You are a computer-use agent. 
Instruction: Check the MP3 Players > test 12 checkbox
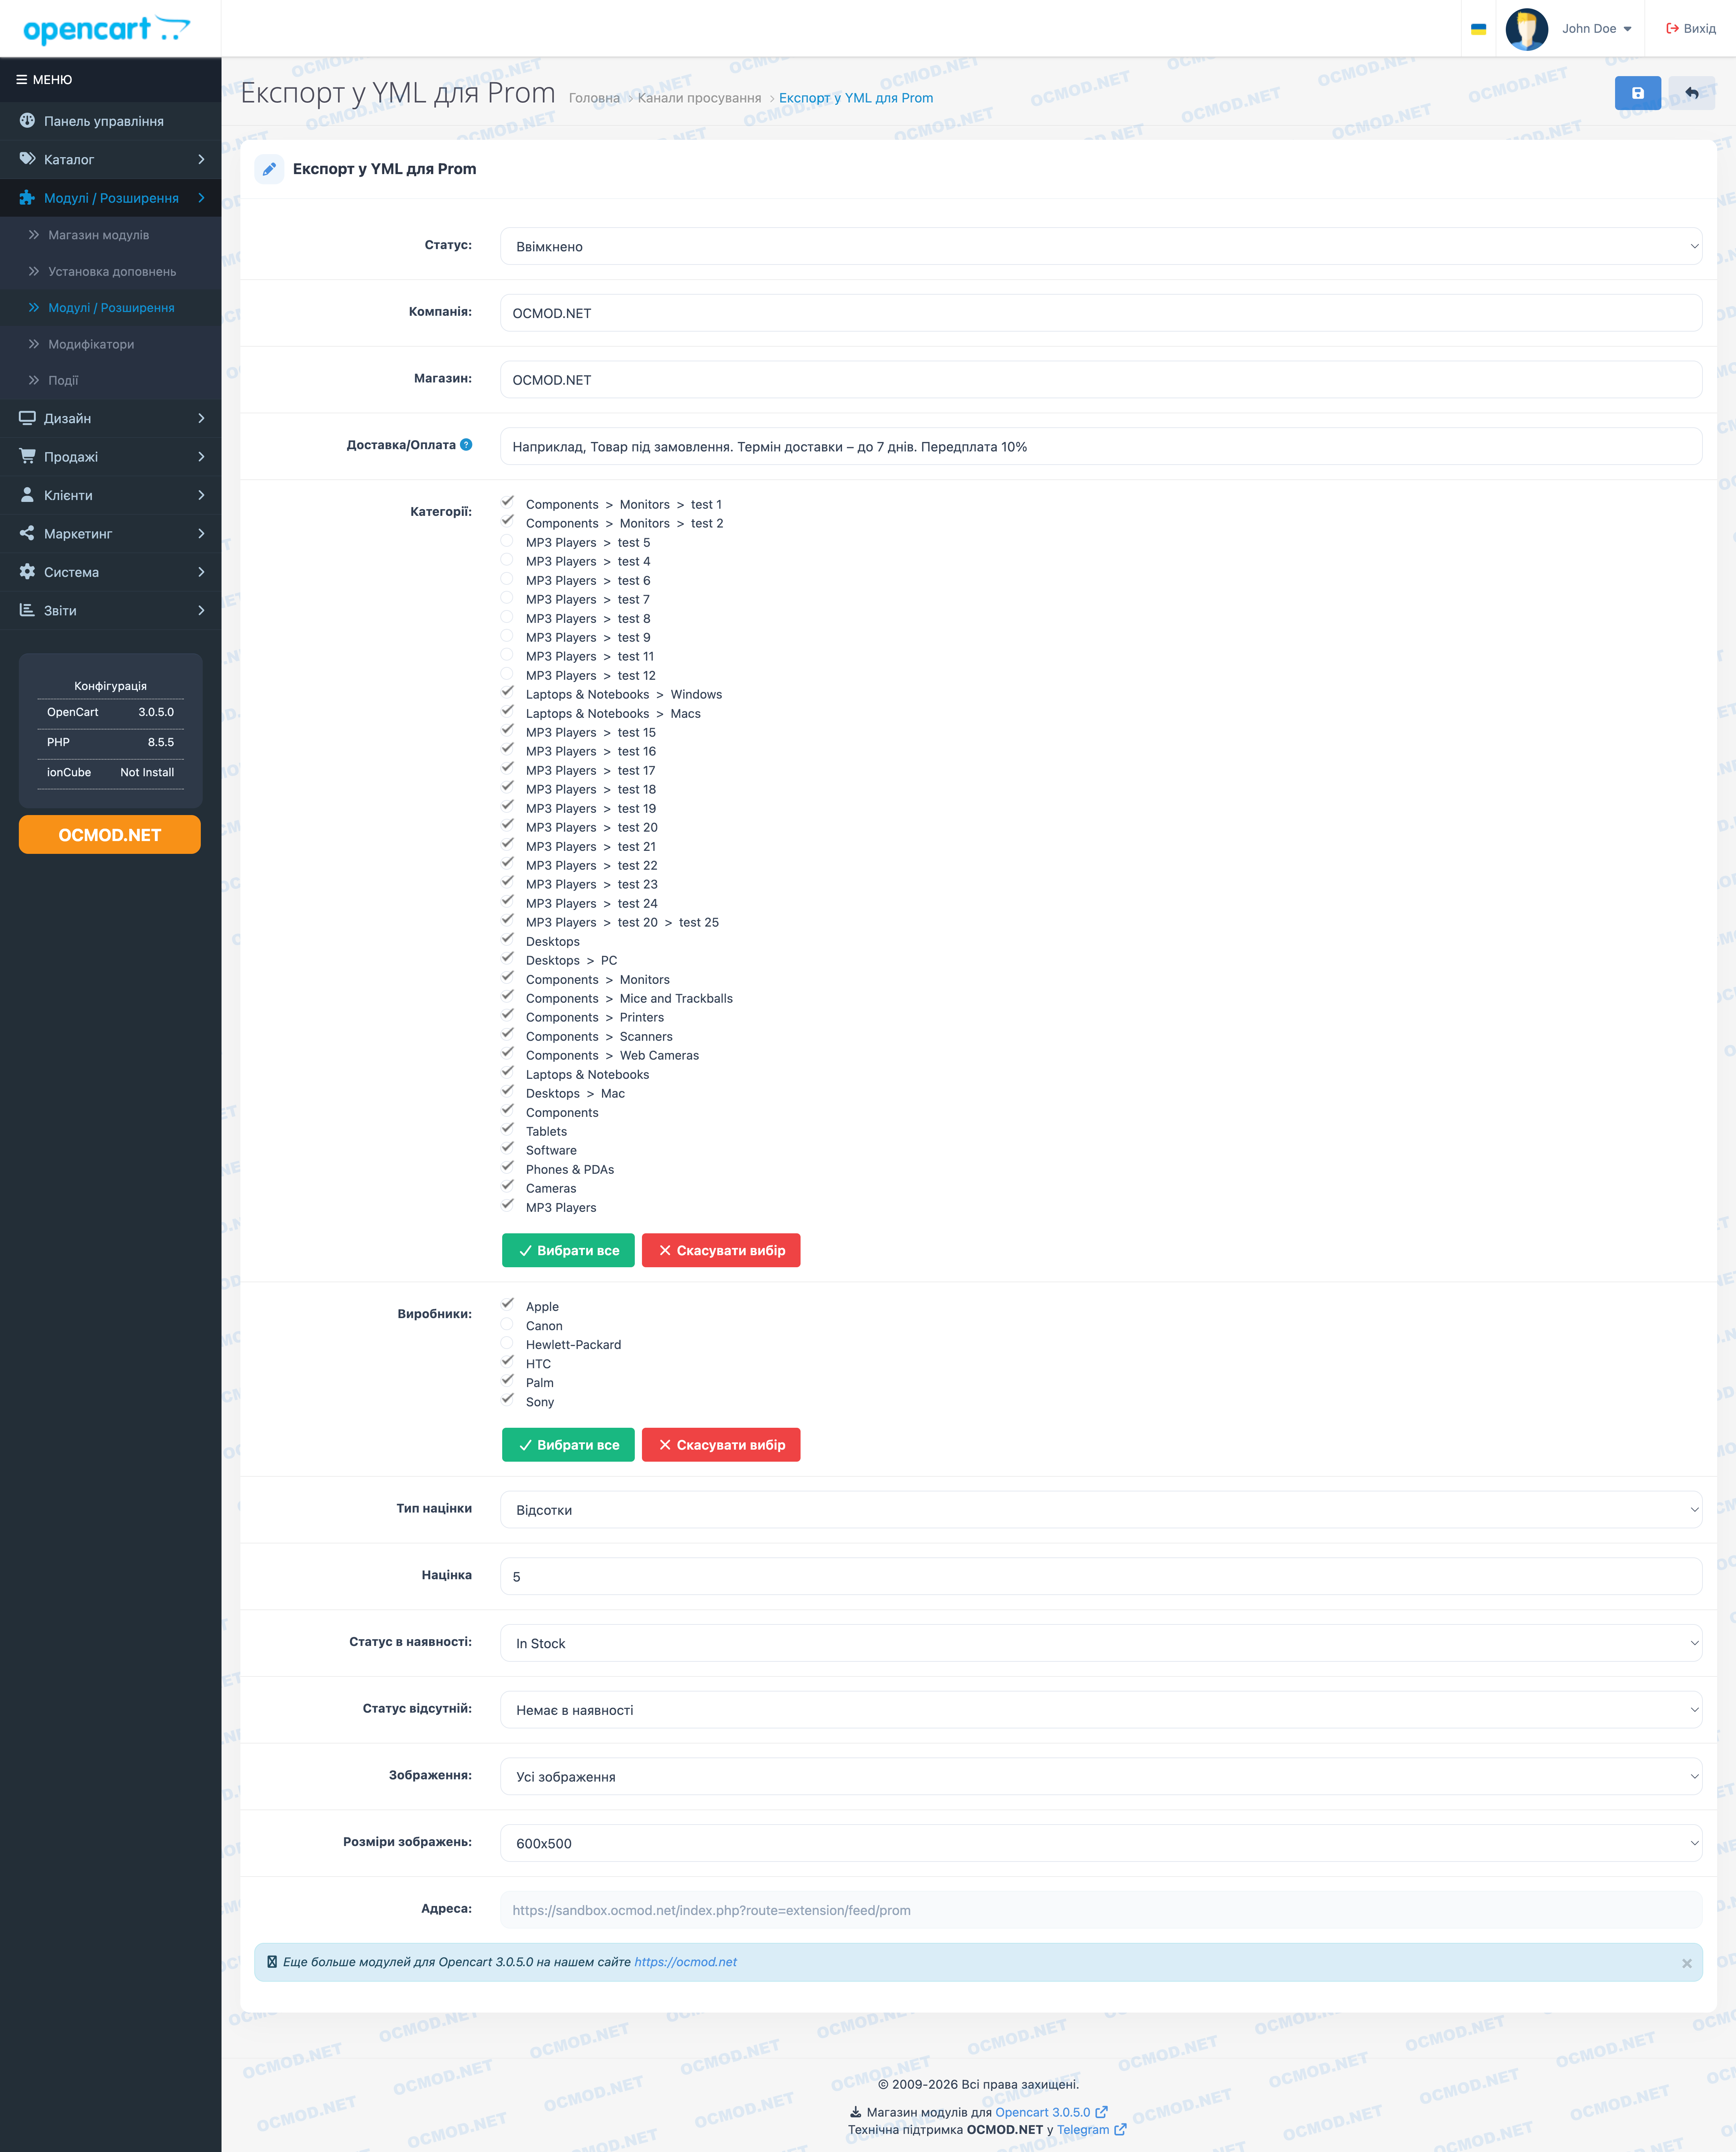tap(508, 674)
